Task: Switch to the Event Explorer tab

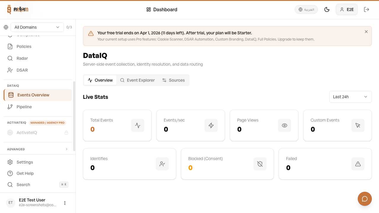Action: point(137,80)
